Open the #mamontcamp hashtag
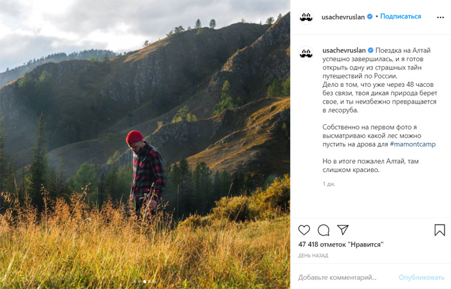The image size is (451, 289). click(413, 144)
